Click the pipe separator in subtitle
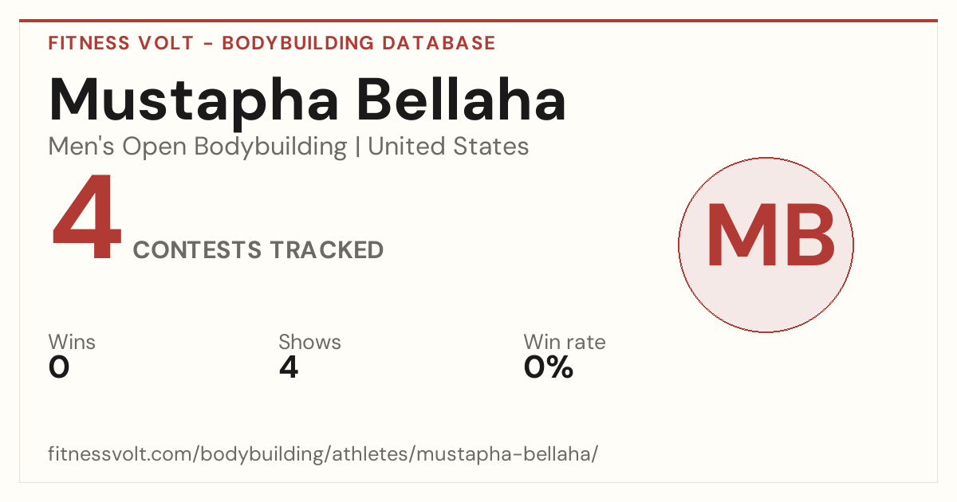 tap(358, 147)
